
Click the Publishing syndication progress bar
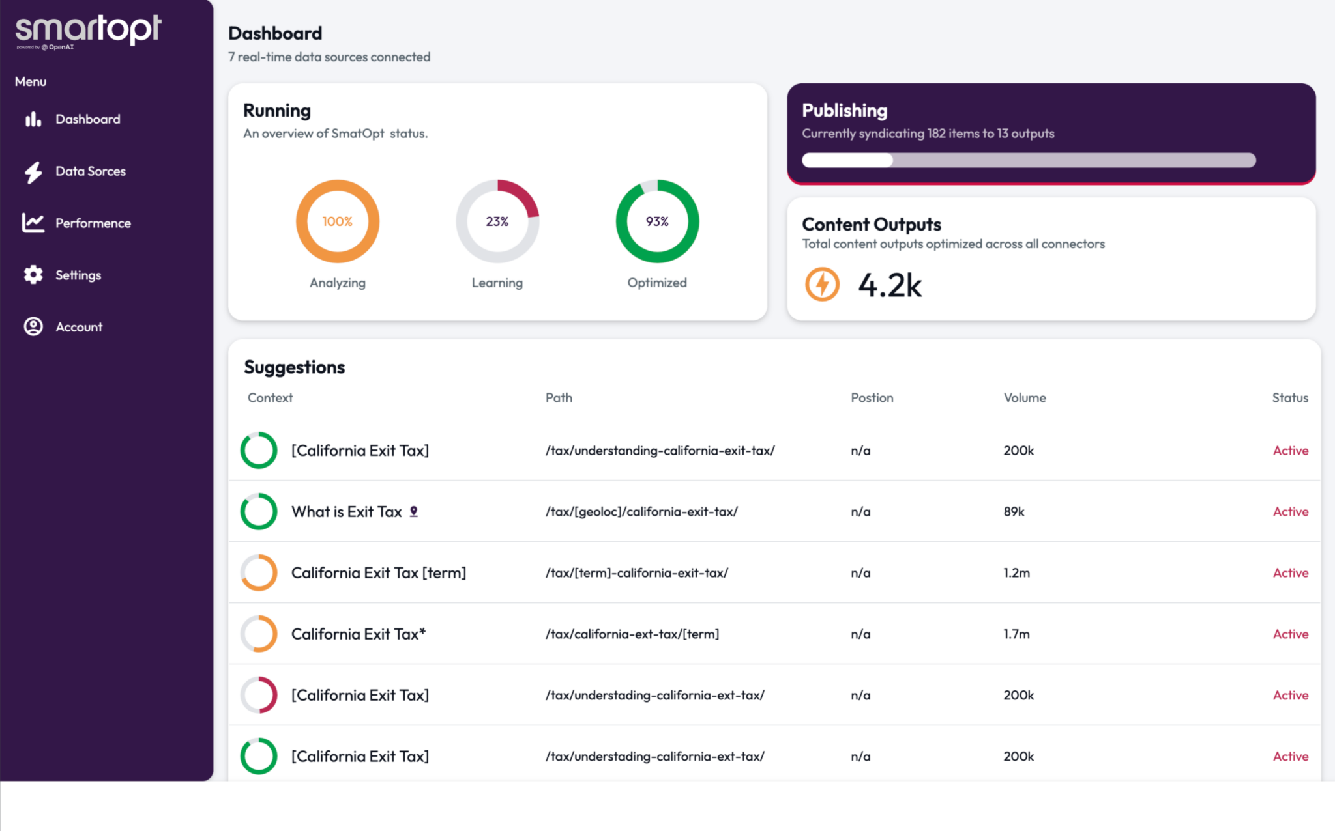1028,160
